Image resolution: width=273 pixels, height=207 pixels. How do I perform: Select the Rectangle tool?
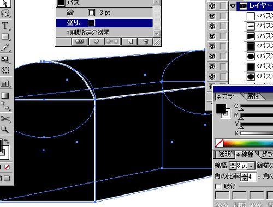(x=5, y=36)
